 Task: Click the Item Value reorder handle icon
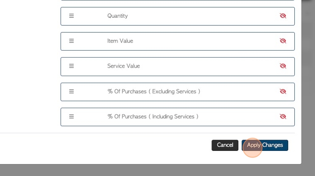pos(71,41)
